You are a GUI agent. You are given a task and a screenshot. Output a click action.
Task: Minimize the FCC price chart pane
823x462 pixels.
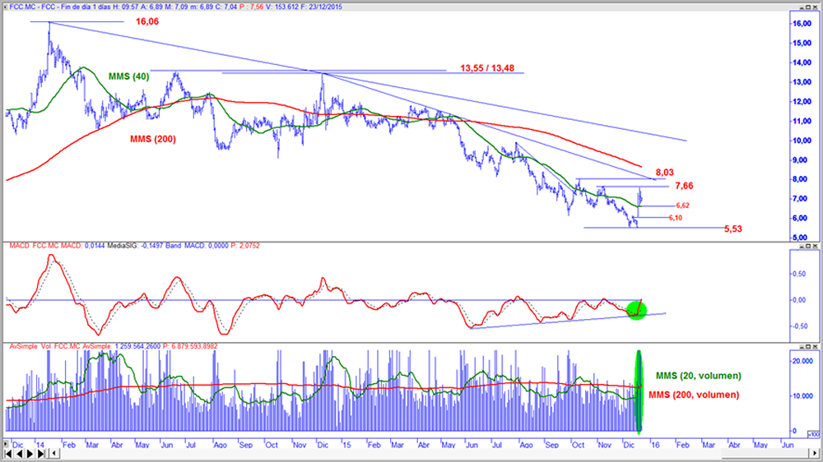pos(802,7)
